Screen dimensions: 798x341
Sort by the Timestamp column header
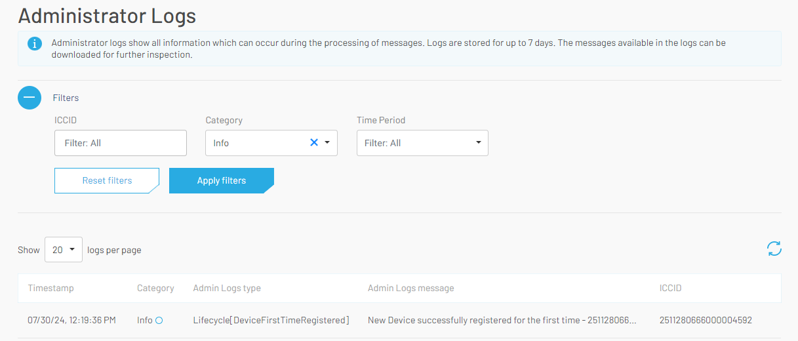51,288
